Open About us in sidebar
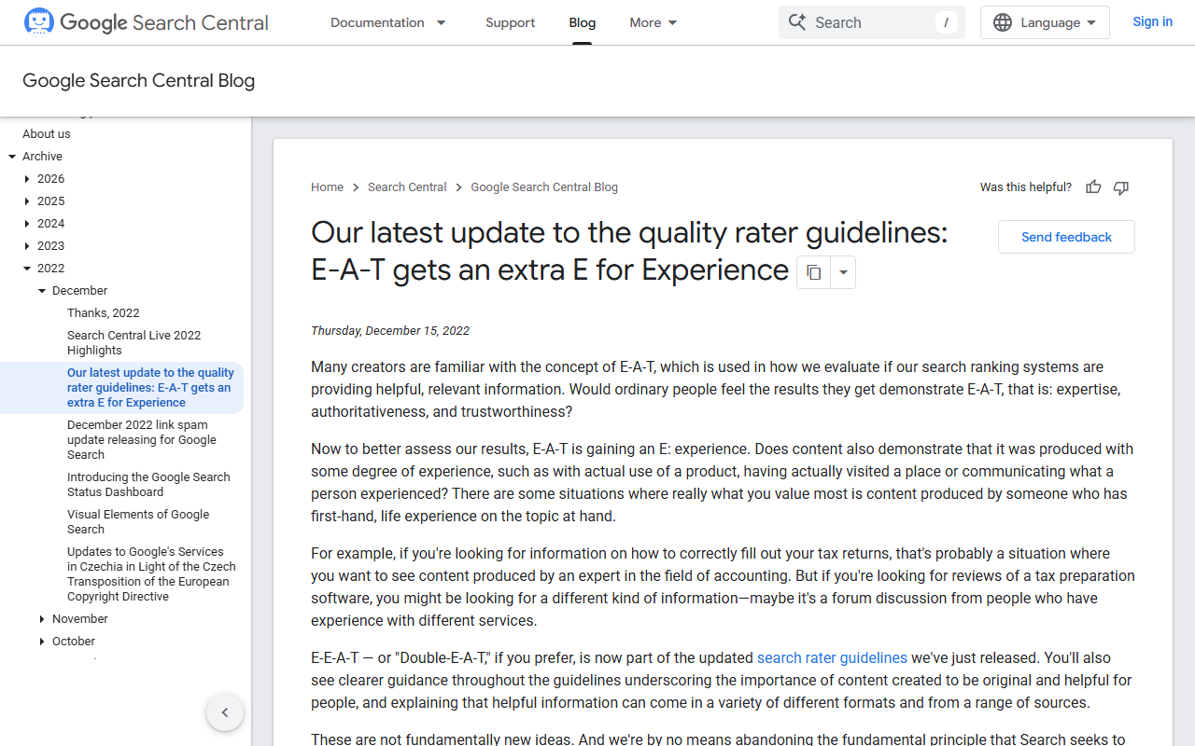This screenshot has width=1195, height=746. pyautogui.click(x=47, y=134)
